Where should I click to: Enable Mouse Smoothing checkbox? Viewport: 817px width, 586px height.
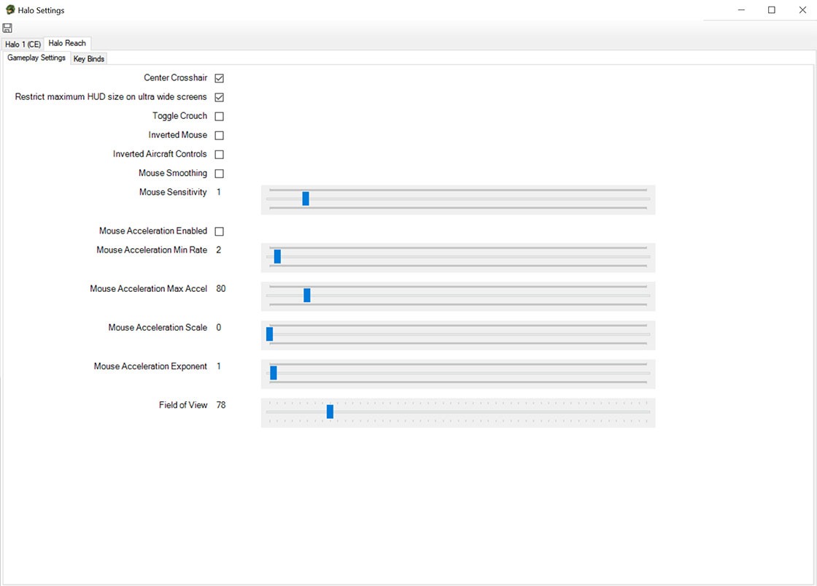click(x=219, y=174)
